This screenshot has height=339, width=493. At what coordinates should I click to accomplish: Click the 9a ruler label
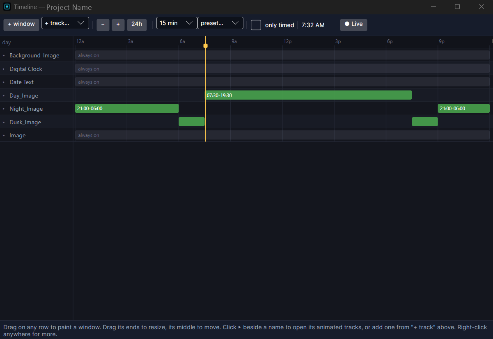click(234, 41)
